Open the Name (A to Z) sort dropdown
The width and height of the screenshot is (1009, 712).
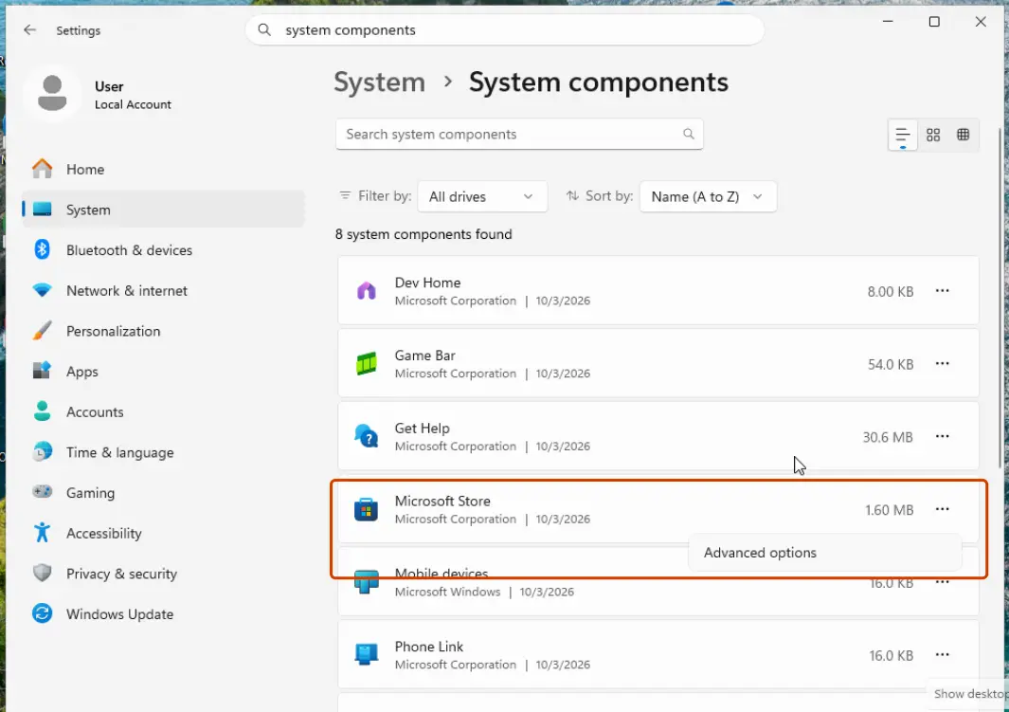click(708, 196)
